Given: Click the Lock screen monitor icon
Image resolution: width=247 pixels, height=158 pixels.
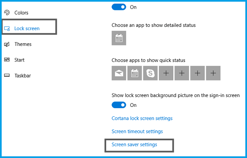Looking at the screenshot, I should (7, 28).
